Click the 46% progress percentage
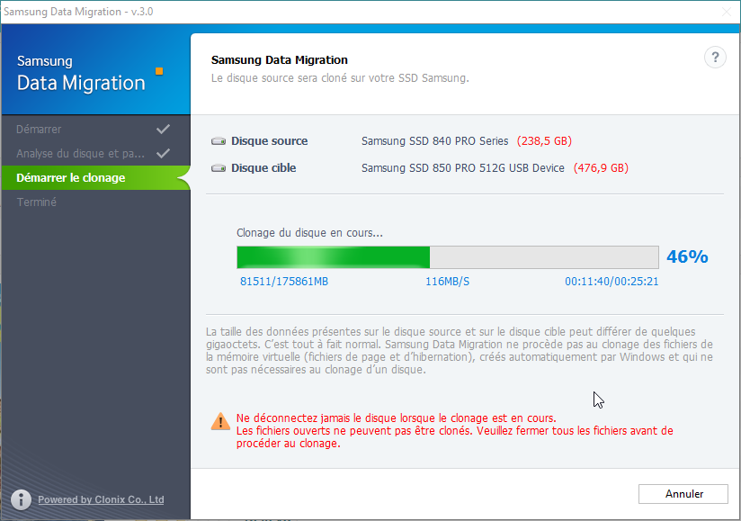Viewport: 741px width, 521px height. [x=687, y=256]
